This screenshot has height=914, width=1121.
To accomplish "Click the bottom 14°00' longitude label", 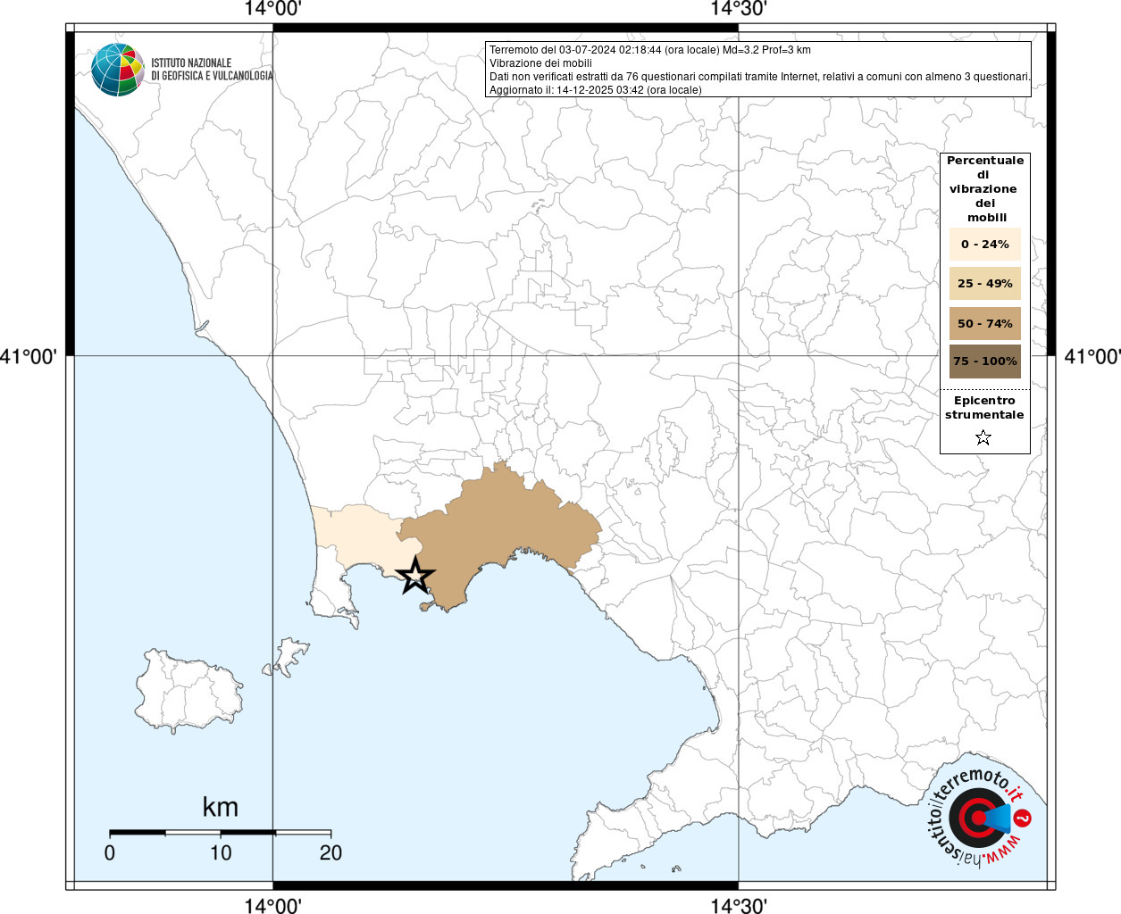I will (x=272, y=905).
